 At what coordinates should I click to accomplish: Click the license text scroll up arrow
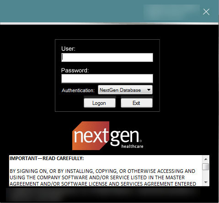(x=206, y=159)
